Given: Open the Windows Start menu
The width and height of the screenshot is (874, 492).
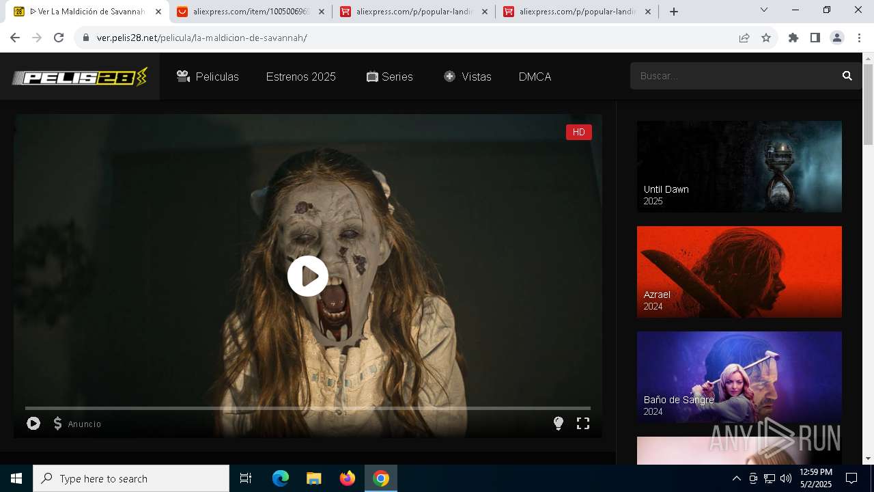Looking at the screenshot, I should tap(16, 478).
